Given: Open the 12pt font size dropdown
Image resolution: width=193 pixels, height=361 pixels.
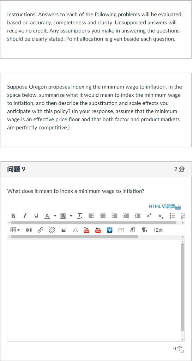Looking at the screenshot, I should (x=158, y=230).
